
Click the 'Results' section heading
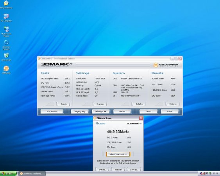tap(157, 73)
